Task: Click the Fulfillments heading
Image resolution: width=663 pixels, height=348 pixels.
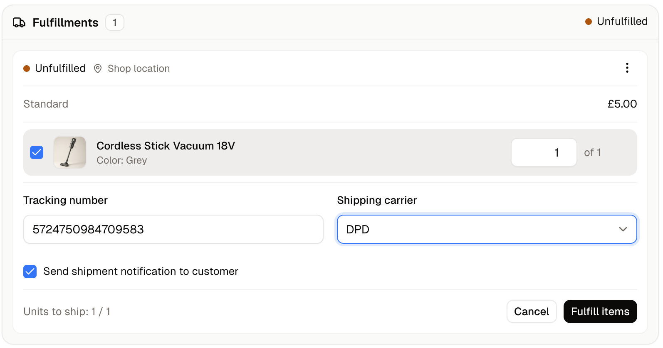Action: coord(66,22)
